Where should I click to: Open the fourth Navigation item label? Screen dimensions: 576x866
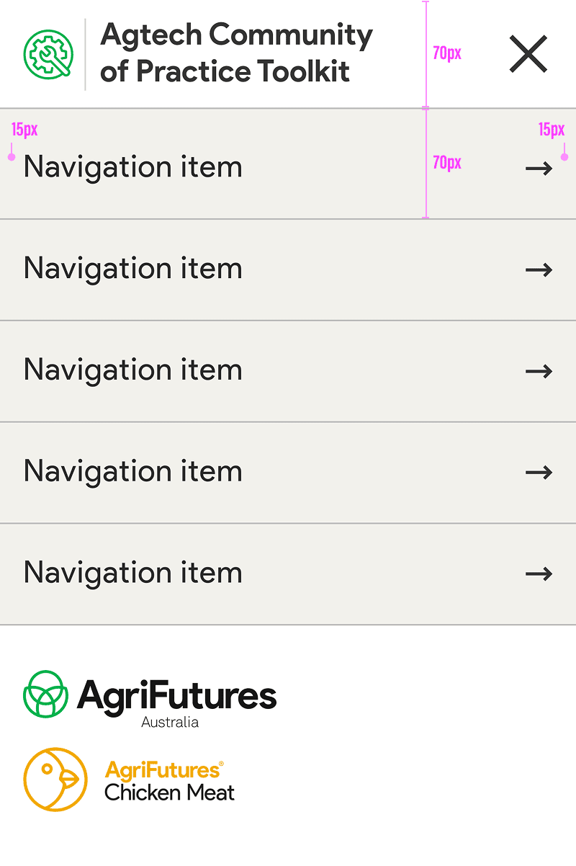point(133,472)
